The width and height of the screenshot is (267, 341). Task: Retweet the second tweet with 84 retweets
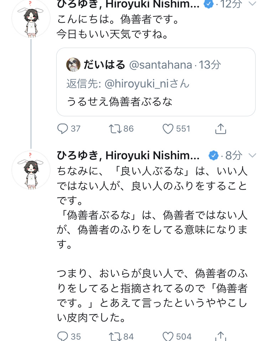[115, 336]
